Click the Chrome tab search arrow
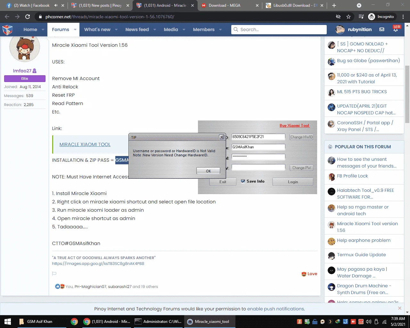 click(x=359, y=5)
